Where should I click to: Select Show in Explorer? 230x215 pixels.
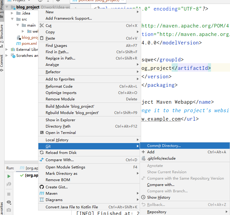click(x=89, y=120)
